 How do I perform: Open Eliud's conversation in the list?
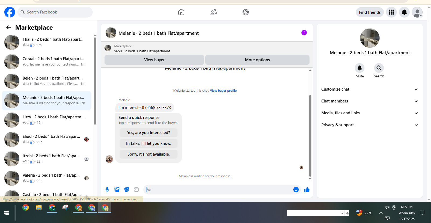[46, 139]
